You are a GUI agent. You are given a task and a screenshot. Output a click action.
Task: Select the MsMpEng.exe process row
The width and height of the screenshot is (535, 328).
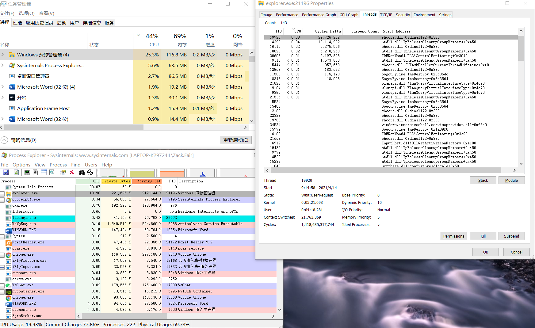pos(128,224)
